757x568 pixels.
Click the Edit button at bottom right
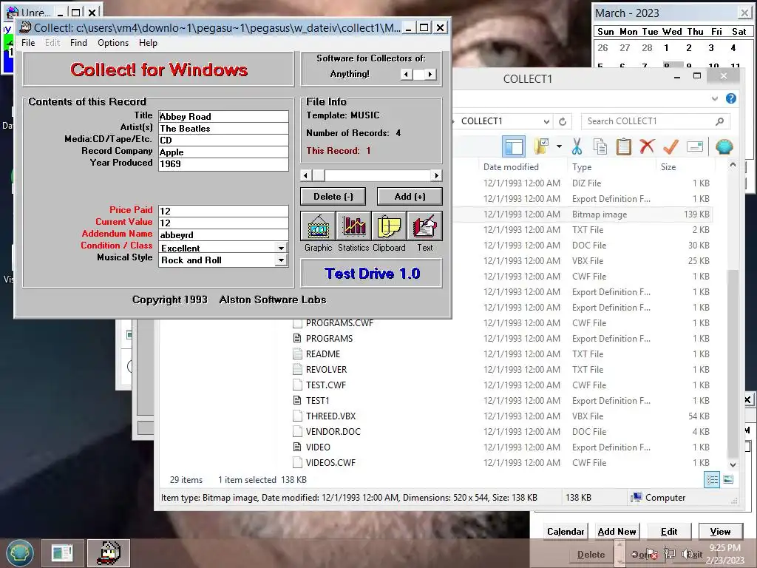(x=668, y=532)
